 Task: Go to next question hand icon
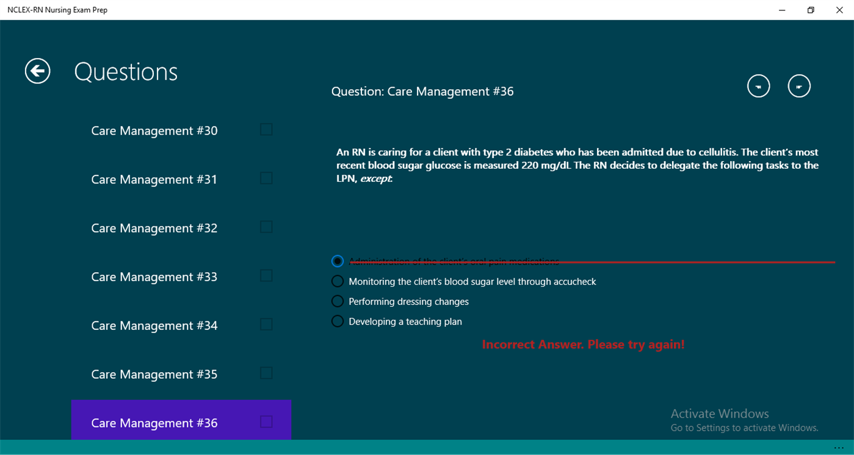click(799, 86)
